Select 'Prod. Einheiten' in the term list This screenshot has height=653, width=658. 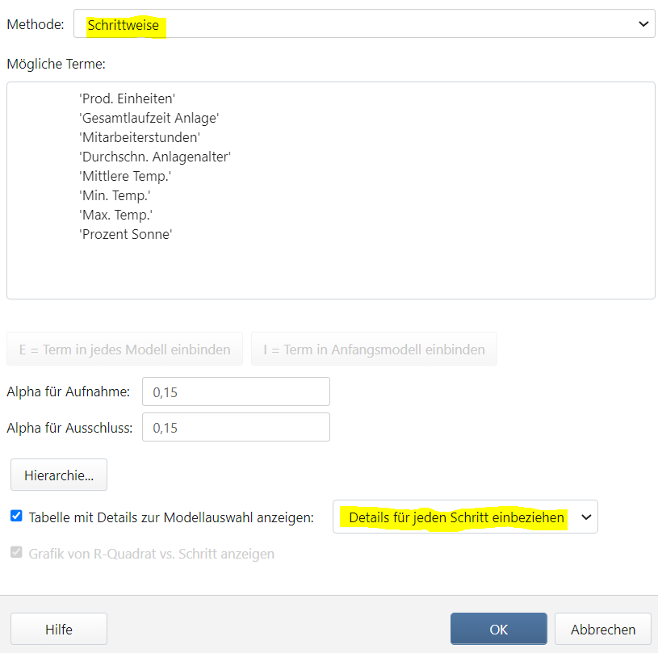click(x=127, y=98)
